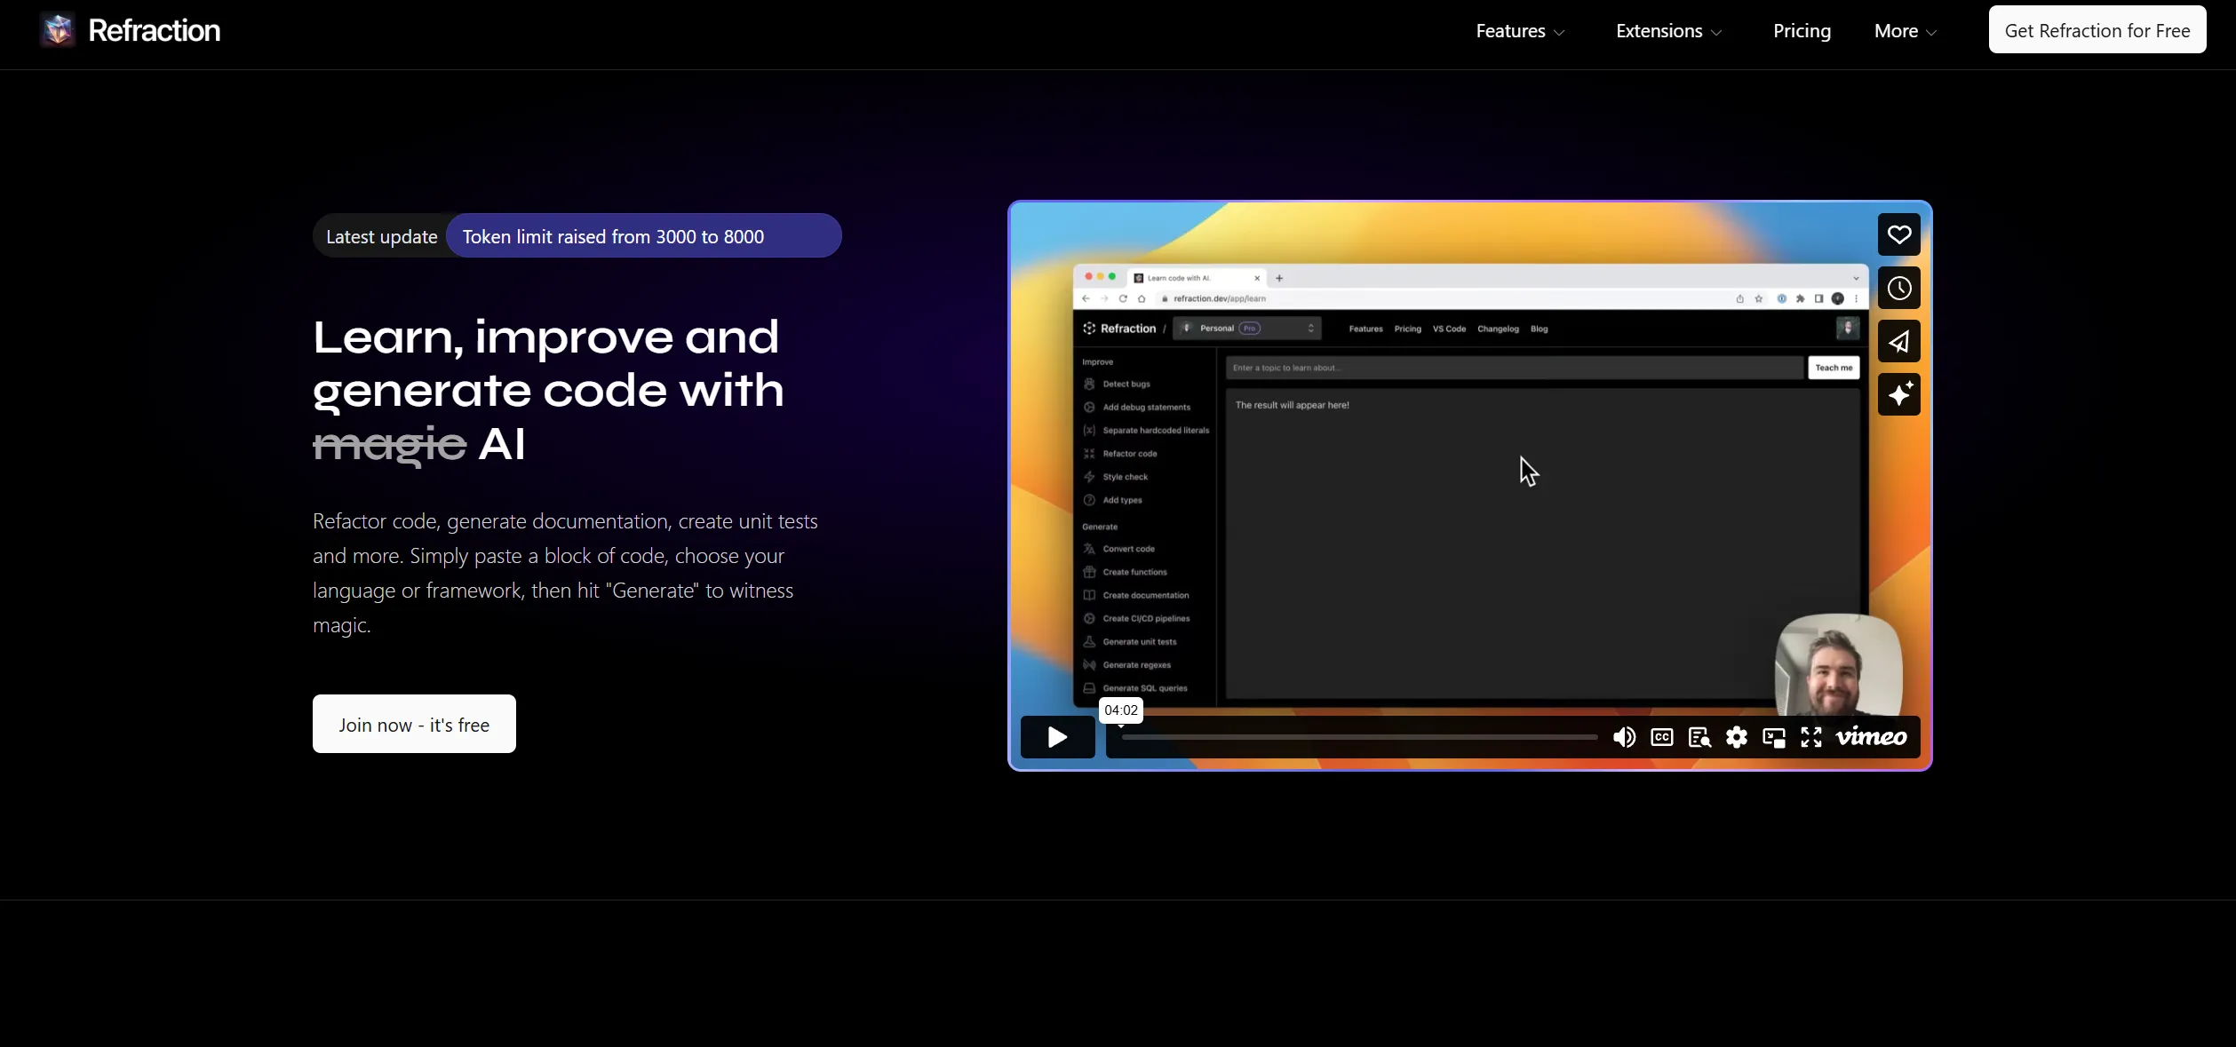Play the demo video

[x=1057, y=737]
